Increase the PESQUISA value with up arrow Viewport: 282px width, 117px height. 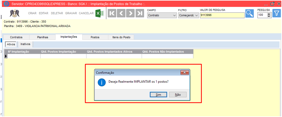coord(269,14)
